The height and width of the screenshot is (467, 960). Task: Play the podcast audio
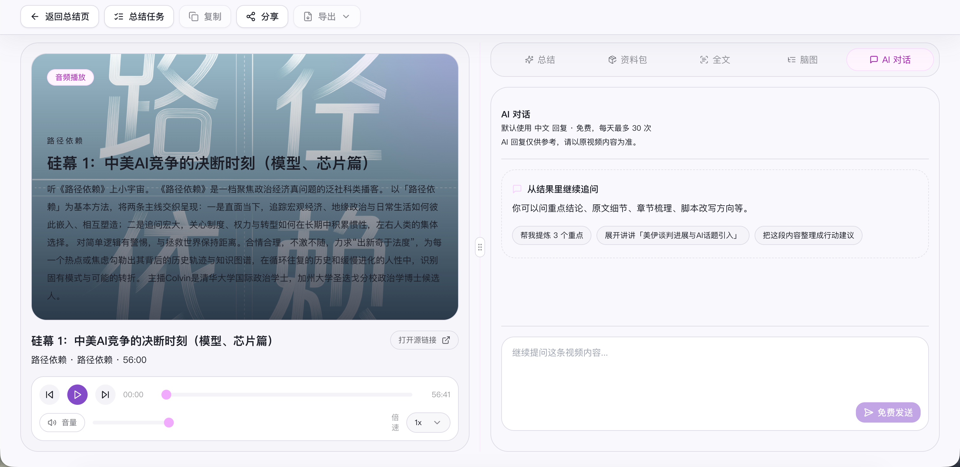(x=77, y=394)
